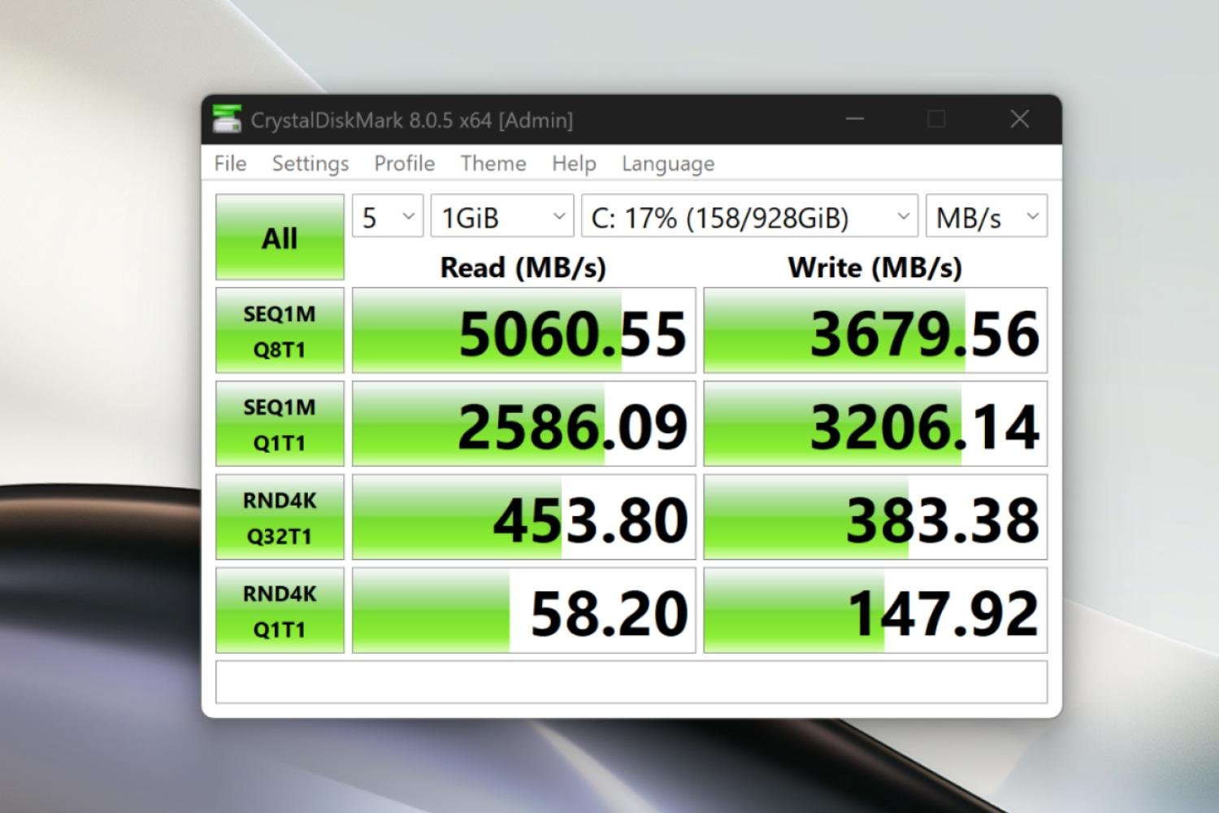Screen dimensions: 1219x813
Task: Click the Write (MB/s) column header
Action: point(875,267)
